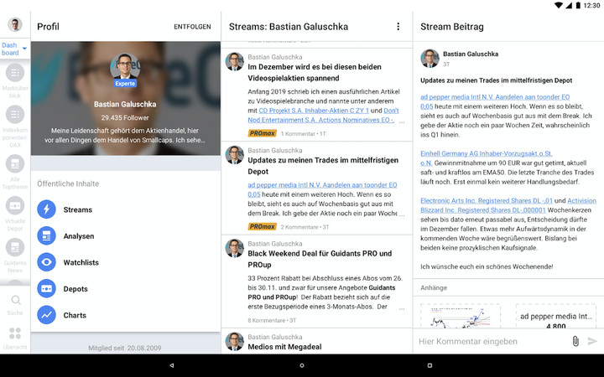Open Guidants News sidebar item
This screenshot has height=377, width=604.
15,256
